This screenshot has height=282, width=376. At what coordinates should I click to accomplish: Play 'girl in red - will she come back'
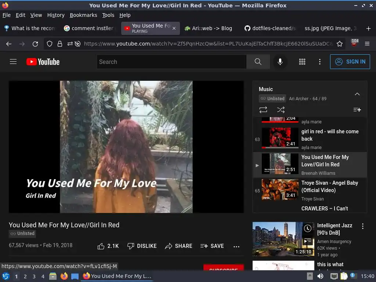310,139
